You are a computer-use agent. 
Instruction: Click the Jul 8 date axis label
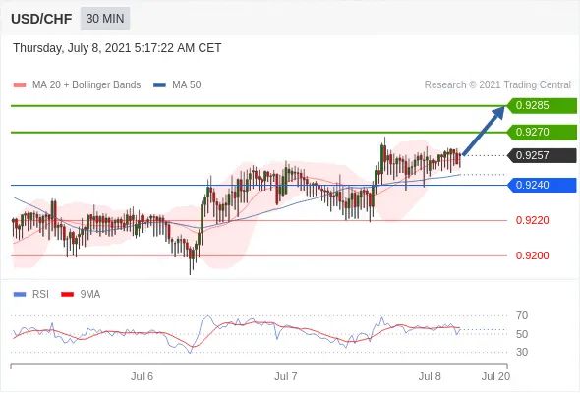point(430,376)
